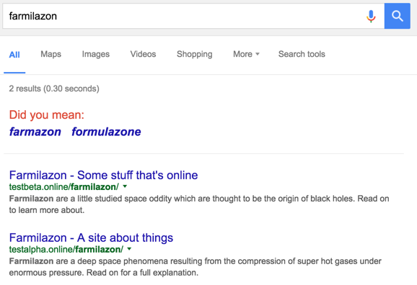Select the All results tab

14,55
